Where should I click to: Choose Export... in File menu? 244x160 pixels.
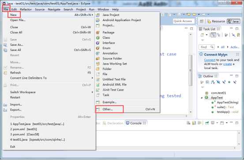[49, 110]
